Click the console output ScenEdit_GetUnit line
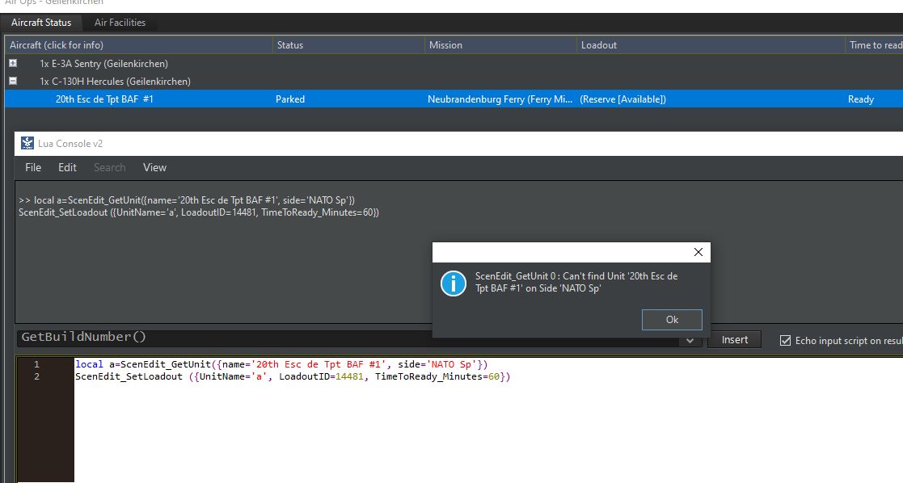This screenshot has width=903, height=483. [187, 200]
